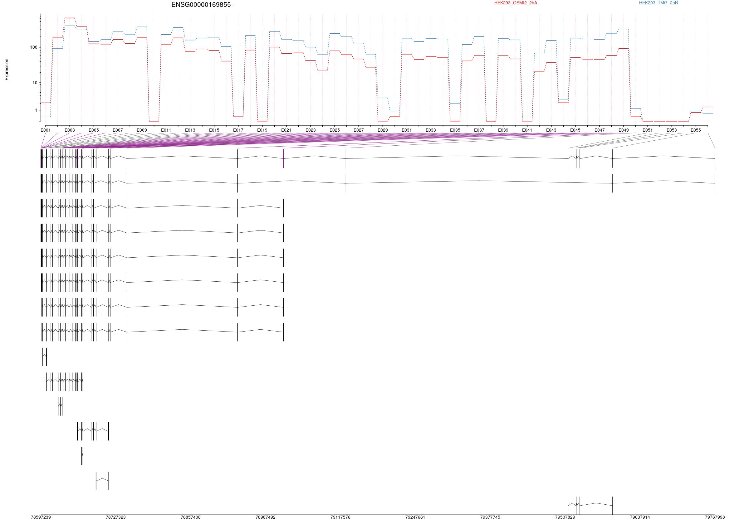The width and height of the screenshot is (749, 524).
Task: Select exon bin label E019
Action: coord(262,130)
